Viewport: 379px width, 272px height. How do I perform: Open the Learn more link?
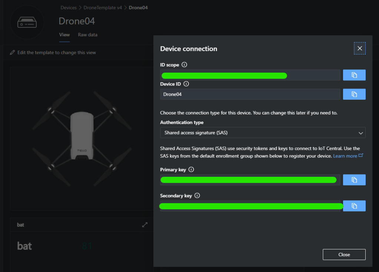pyautogui.click(x=346, y=156)
